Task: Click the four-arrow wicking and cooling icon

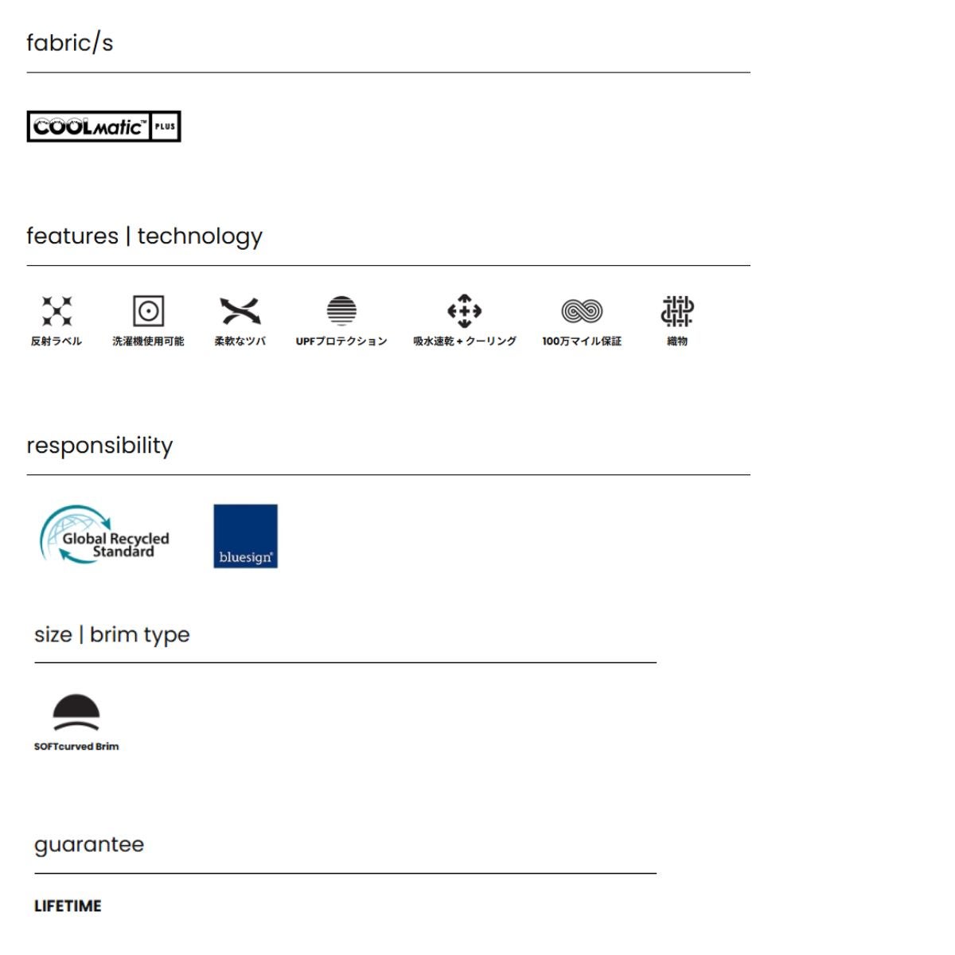Action: (465, 310)
